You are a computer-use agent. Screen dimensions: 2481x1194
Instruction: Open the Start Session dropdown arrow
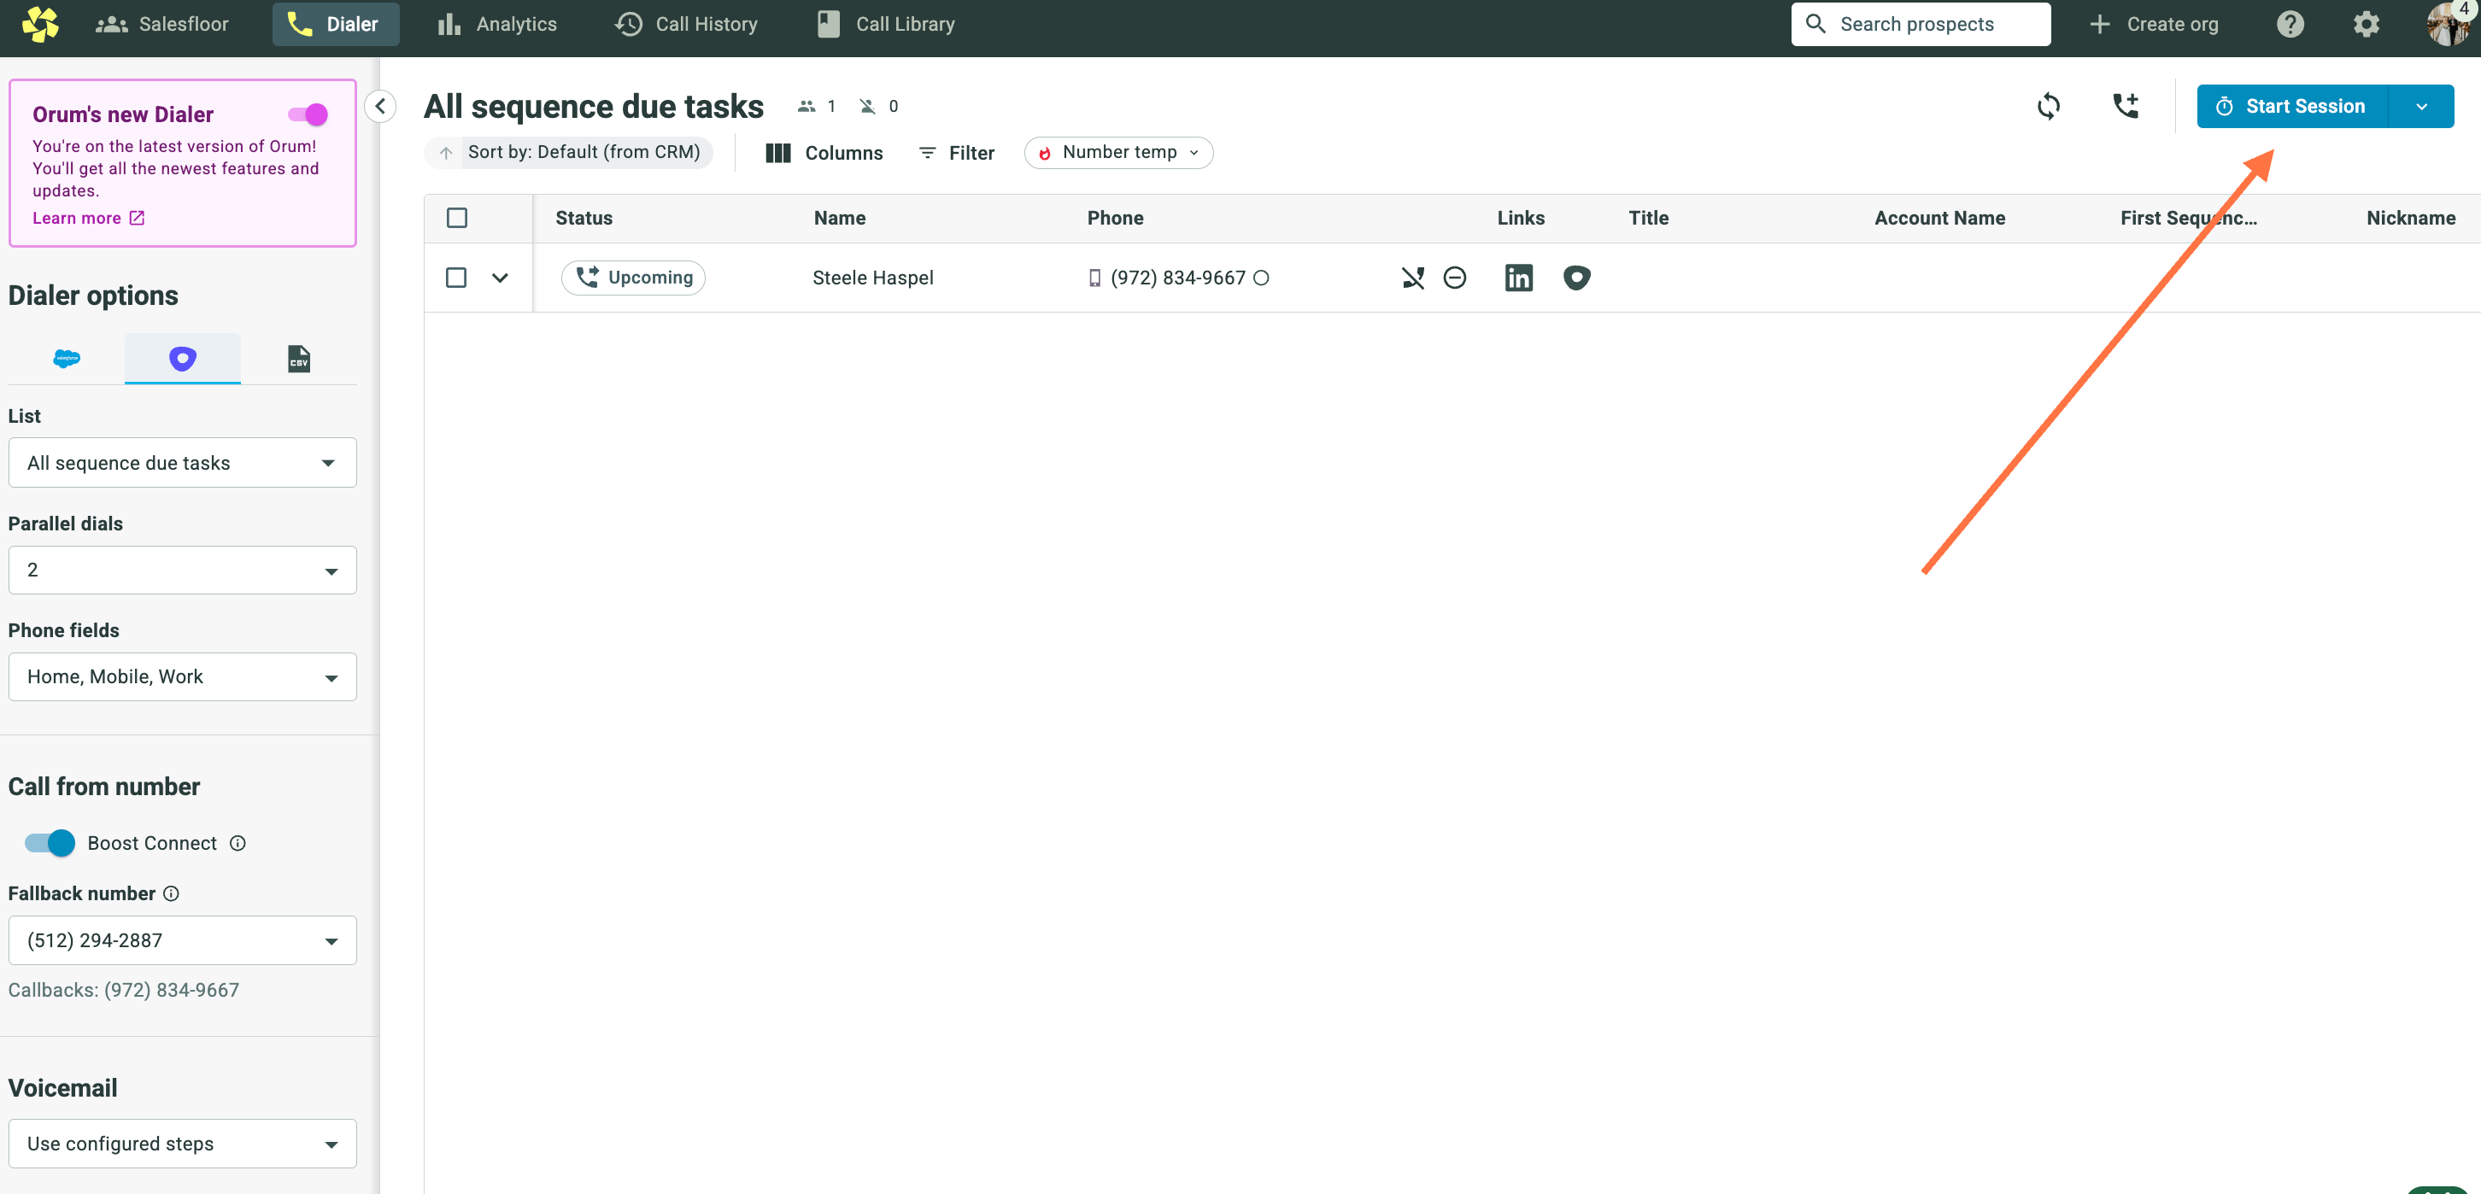click(2421, 106)
